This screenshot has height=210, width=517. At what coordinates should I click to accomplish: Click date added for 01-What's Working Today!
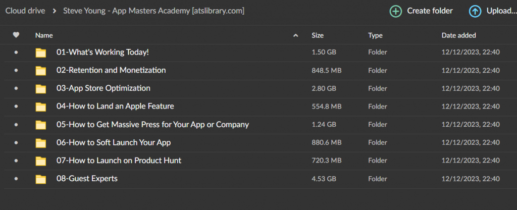[471, 52]
